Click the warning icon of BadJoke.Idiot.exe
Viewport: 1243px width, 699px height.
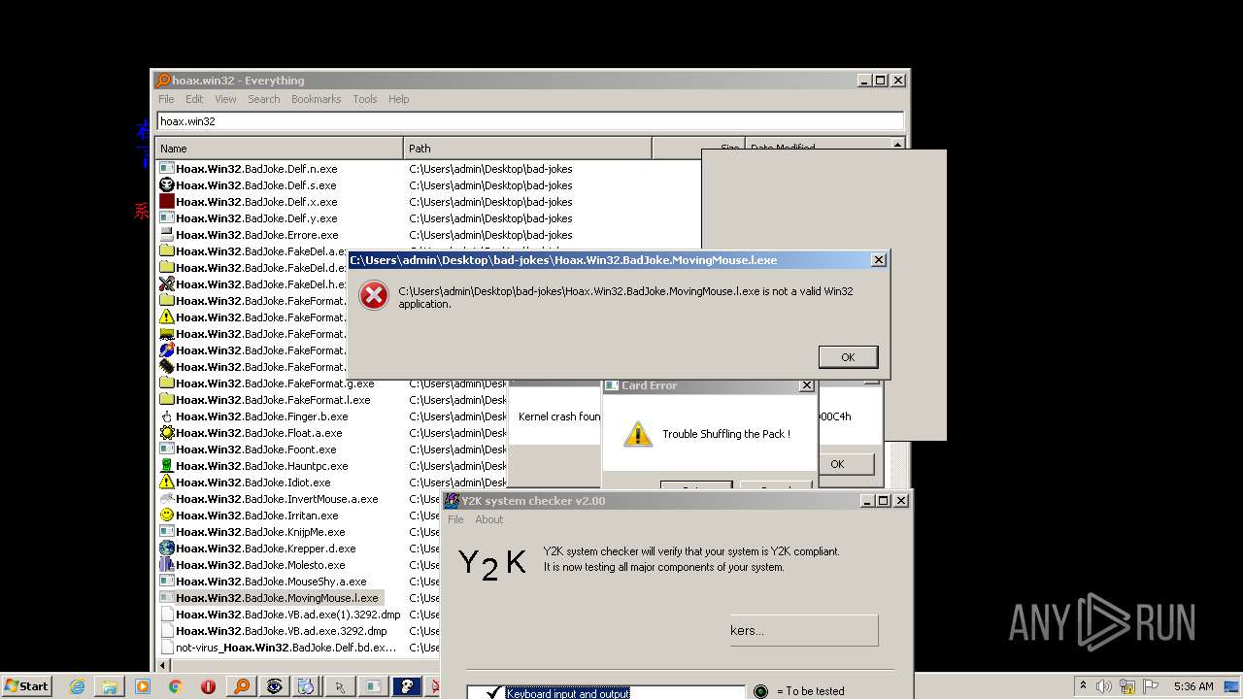click(x=166, y=483)
